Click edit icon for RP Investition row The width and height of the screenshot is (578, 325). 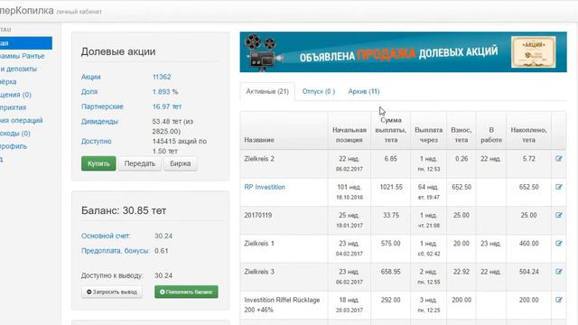tap(559, 187)
